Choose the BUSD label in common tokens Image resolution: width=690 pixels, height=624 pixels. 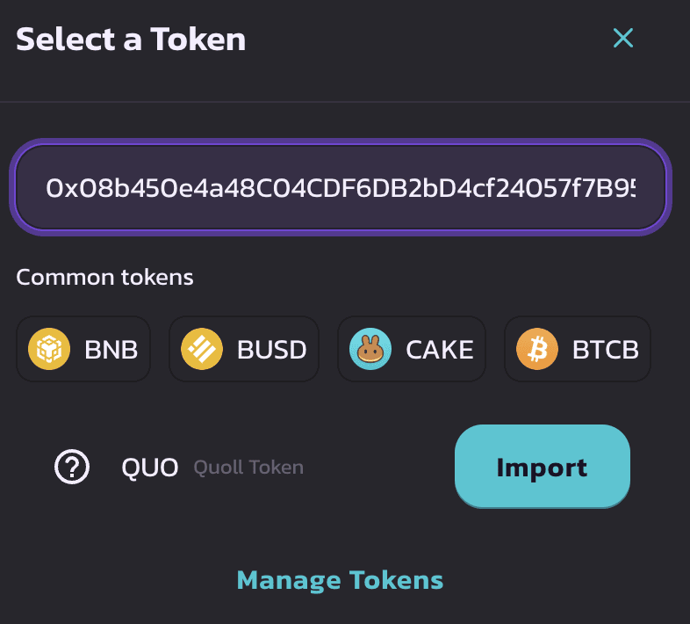pyautogui.click(x=272, y=350)
